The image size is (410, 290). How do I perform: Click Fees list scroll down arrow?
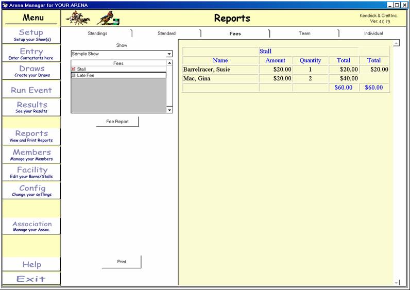[x=169, y=110]
